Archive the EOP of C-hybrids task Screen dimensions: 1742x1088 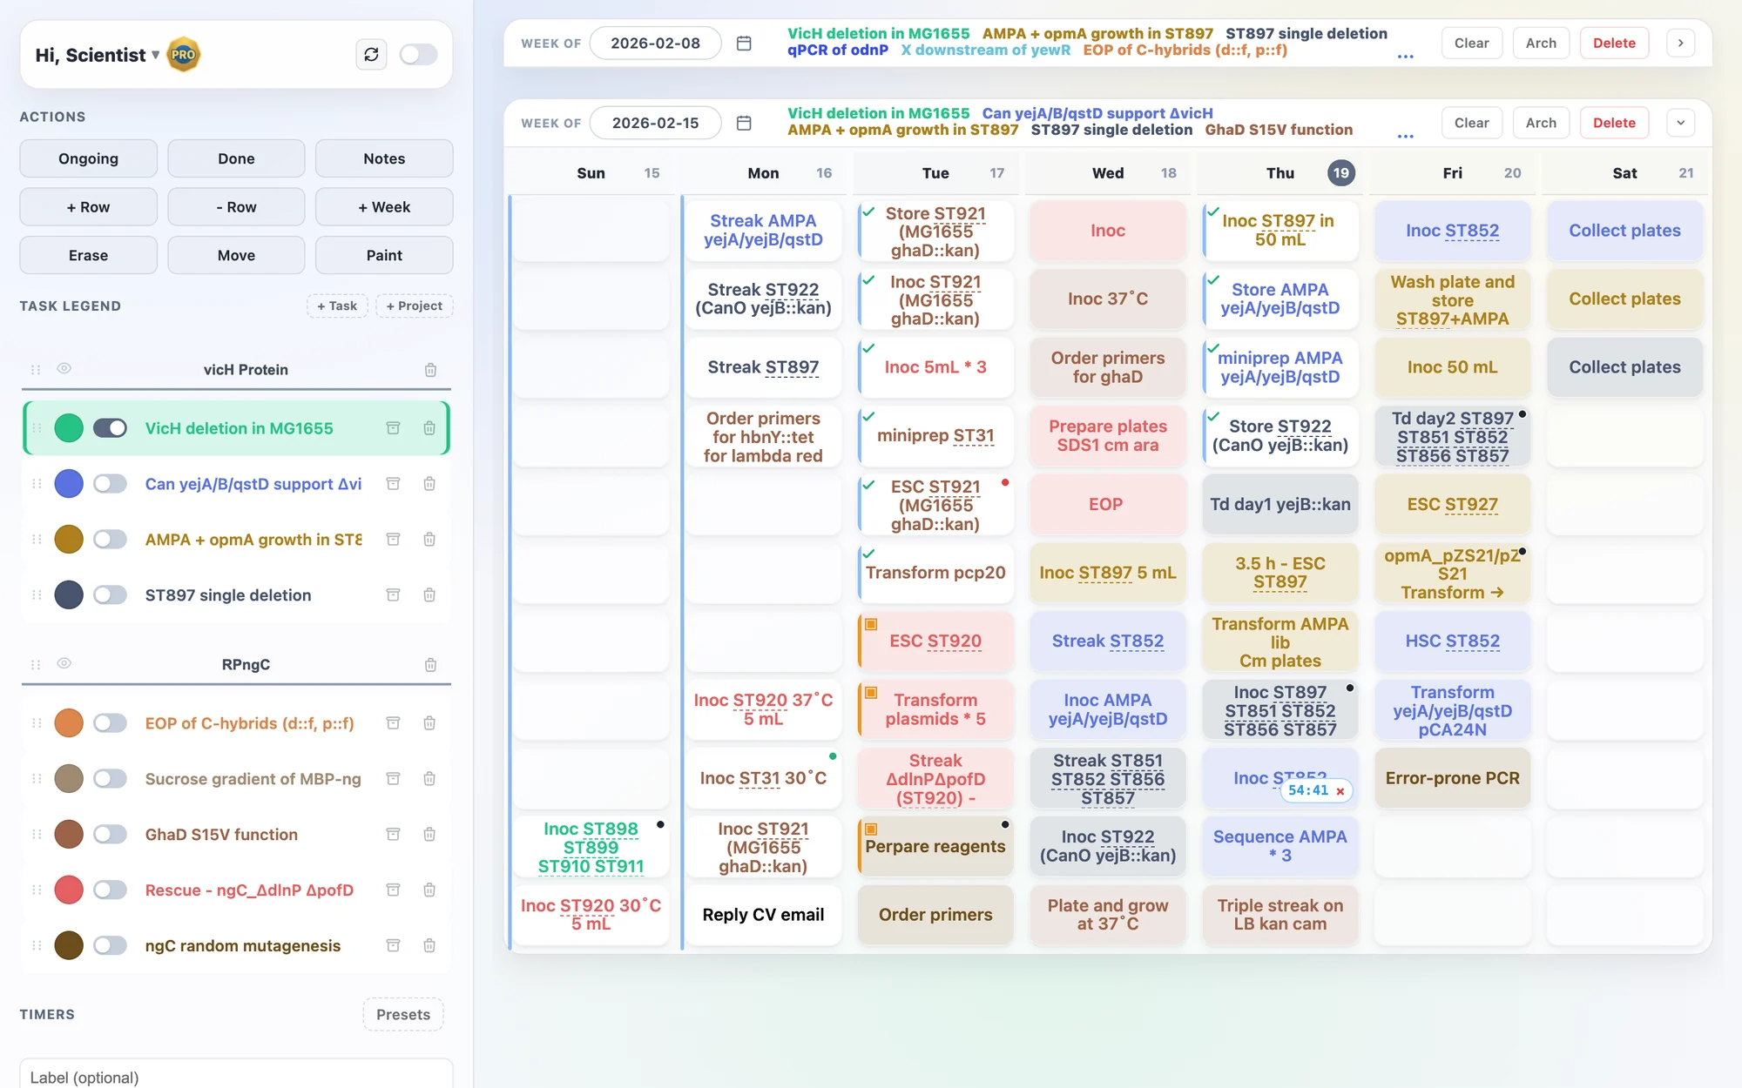394,723
